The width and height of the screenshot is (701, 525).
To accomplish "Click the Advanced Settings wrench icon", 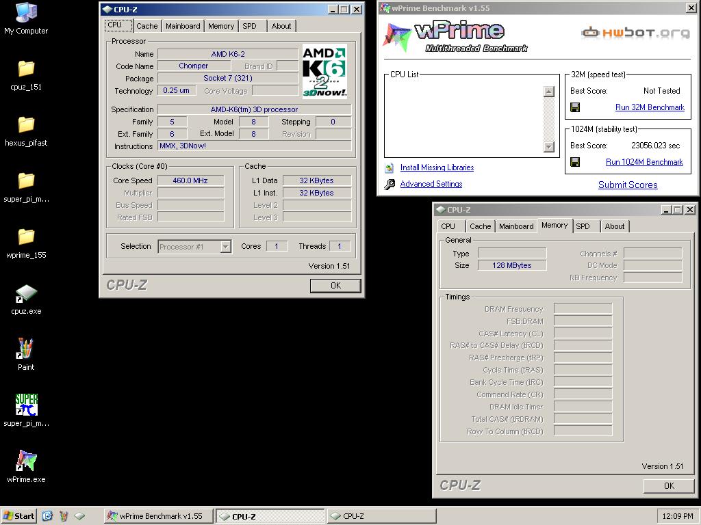I will pos(390,184).
